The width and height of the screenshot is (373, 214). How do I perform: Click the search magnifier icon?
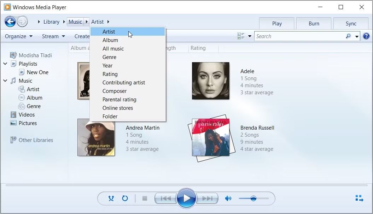tap(348, 36)
